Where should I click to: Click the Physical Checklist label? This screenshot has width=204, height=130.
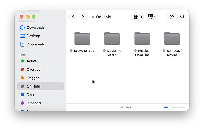pyautogui.click(x=143, y=53)
